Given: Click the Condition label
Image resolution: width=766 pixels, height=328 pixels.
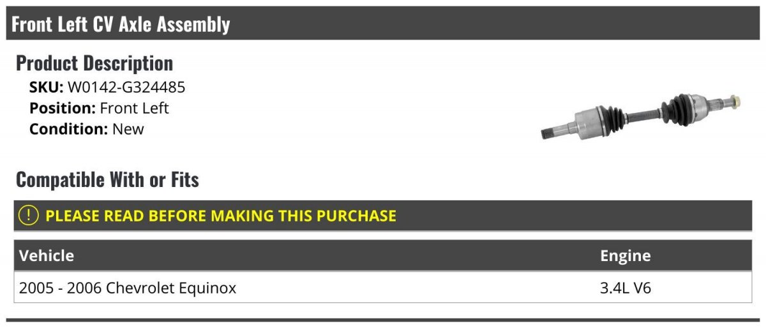Looking at the screenshot, I should [x=69, y=128].
